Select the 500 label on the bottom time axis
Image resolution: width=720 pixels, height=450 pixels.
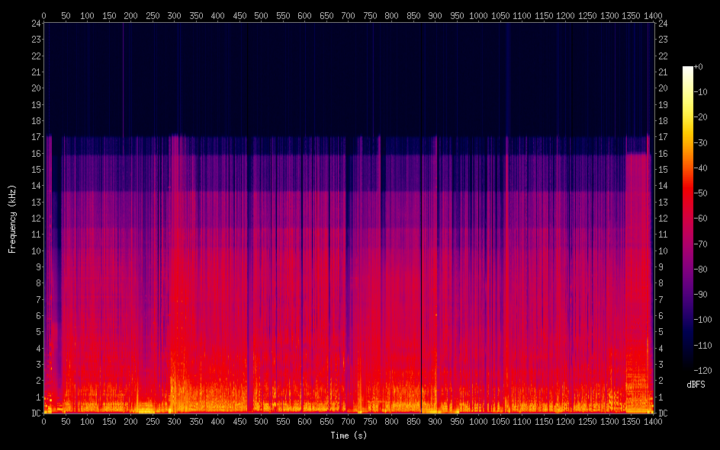[261, 421]
